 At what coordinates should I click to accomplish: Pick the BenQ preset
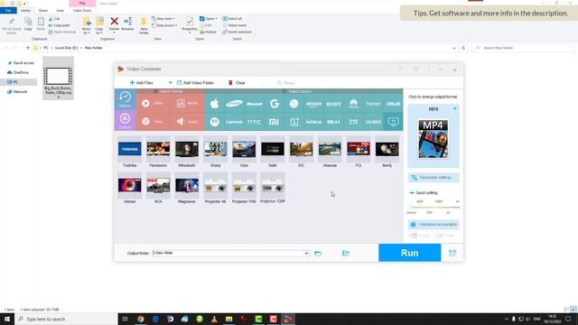(x=387, y=153)
